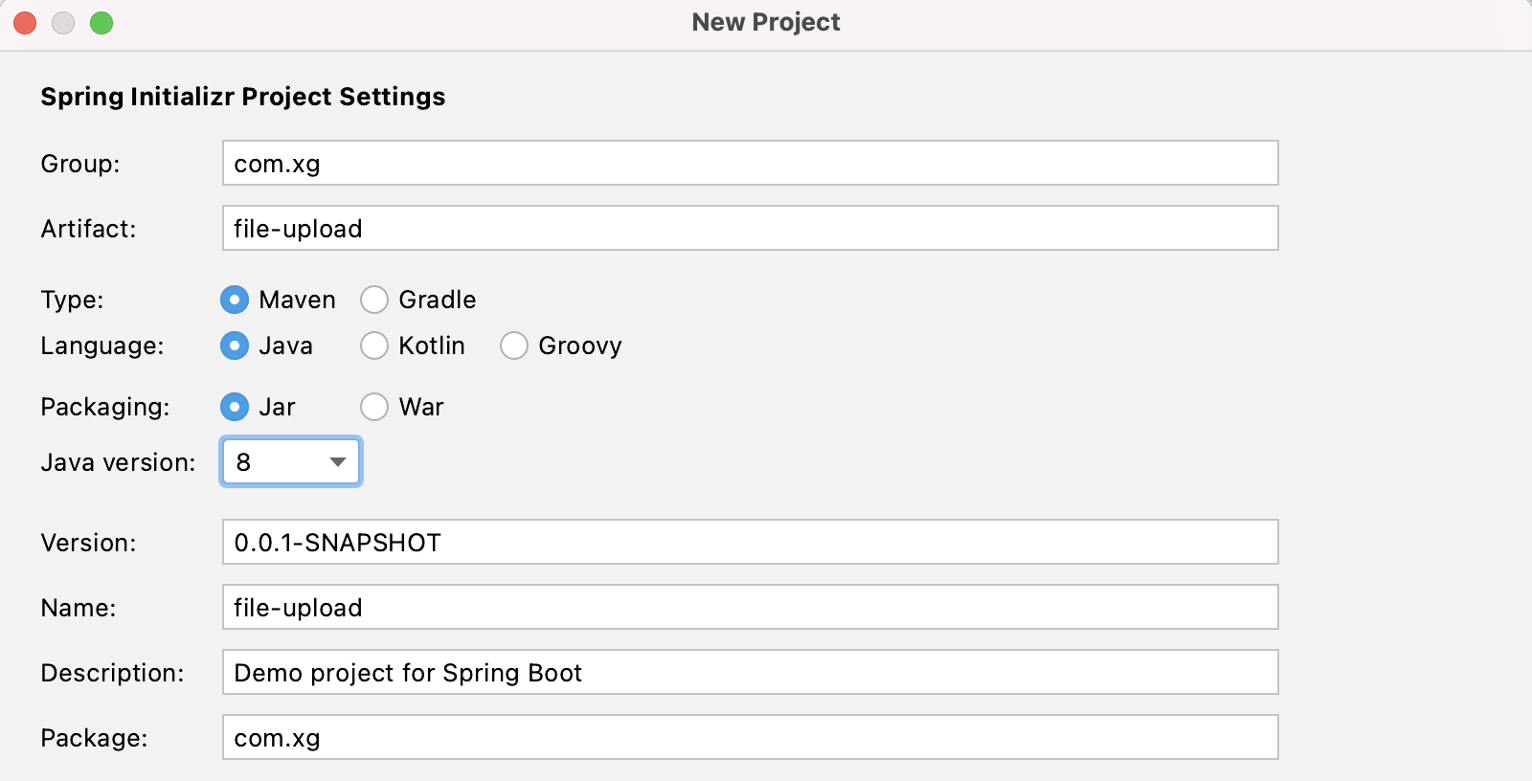1532x781 pixels.
Task: Choose Gradle as project type
Action: tap(374, 300)
